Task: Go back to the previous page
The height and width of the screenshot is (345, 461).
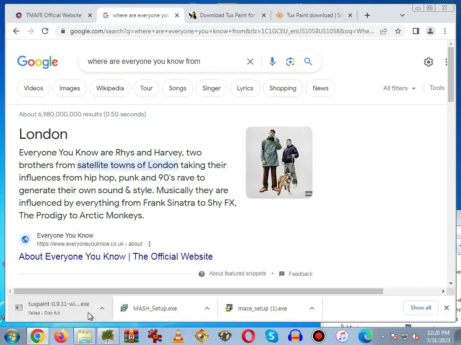Action: 16,31
